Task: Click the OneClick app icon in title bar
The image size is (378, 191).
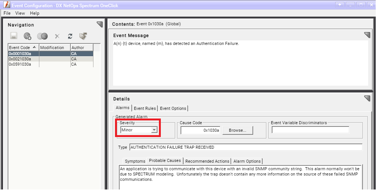Action: click(7, 5)
